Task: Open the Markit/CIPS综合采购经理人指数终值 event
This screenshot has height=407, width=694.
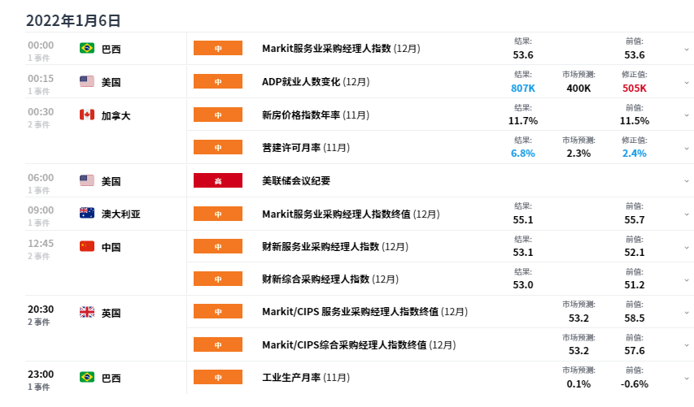Action: 359,345
